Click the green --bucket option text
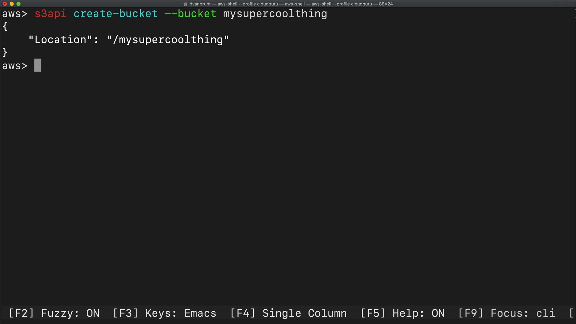 click(190, 14)
